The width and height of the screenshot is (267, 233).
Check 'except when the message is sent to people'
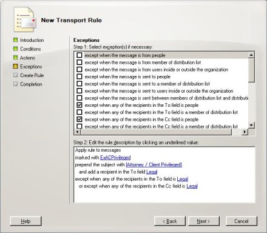tap(79, 76)
